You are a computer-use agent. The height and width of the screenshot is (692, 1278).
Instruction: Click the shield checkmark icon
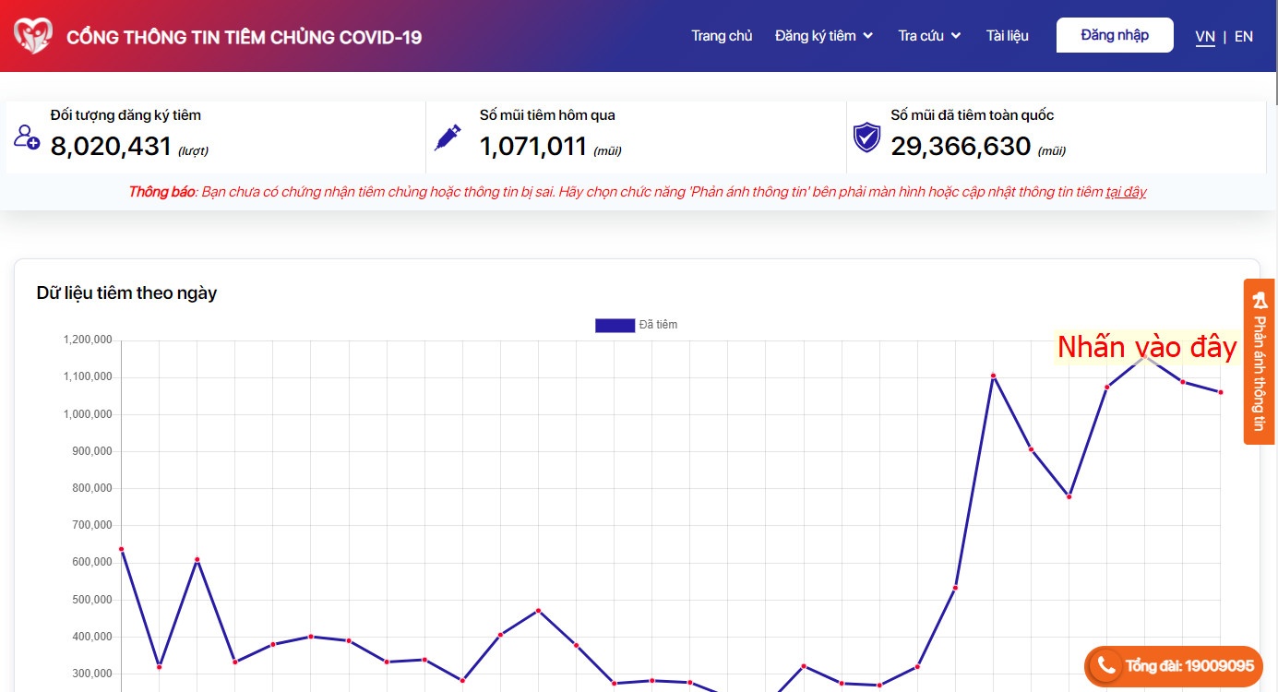pyautogui.click(x=866, y=137)
